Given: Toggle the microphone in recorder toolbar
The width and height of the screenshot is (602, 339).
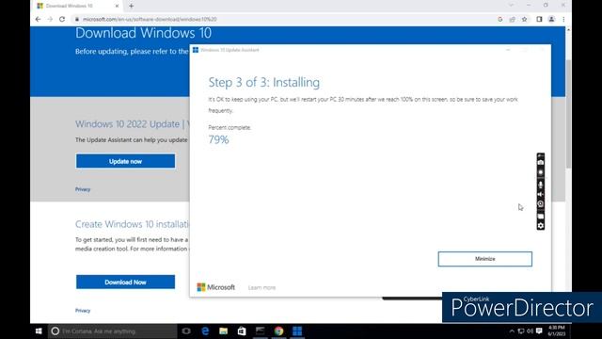Looking at the screenshot, I should [541, 185].
